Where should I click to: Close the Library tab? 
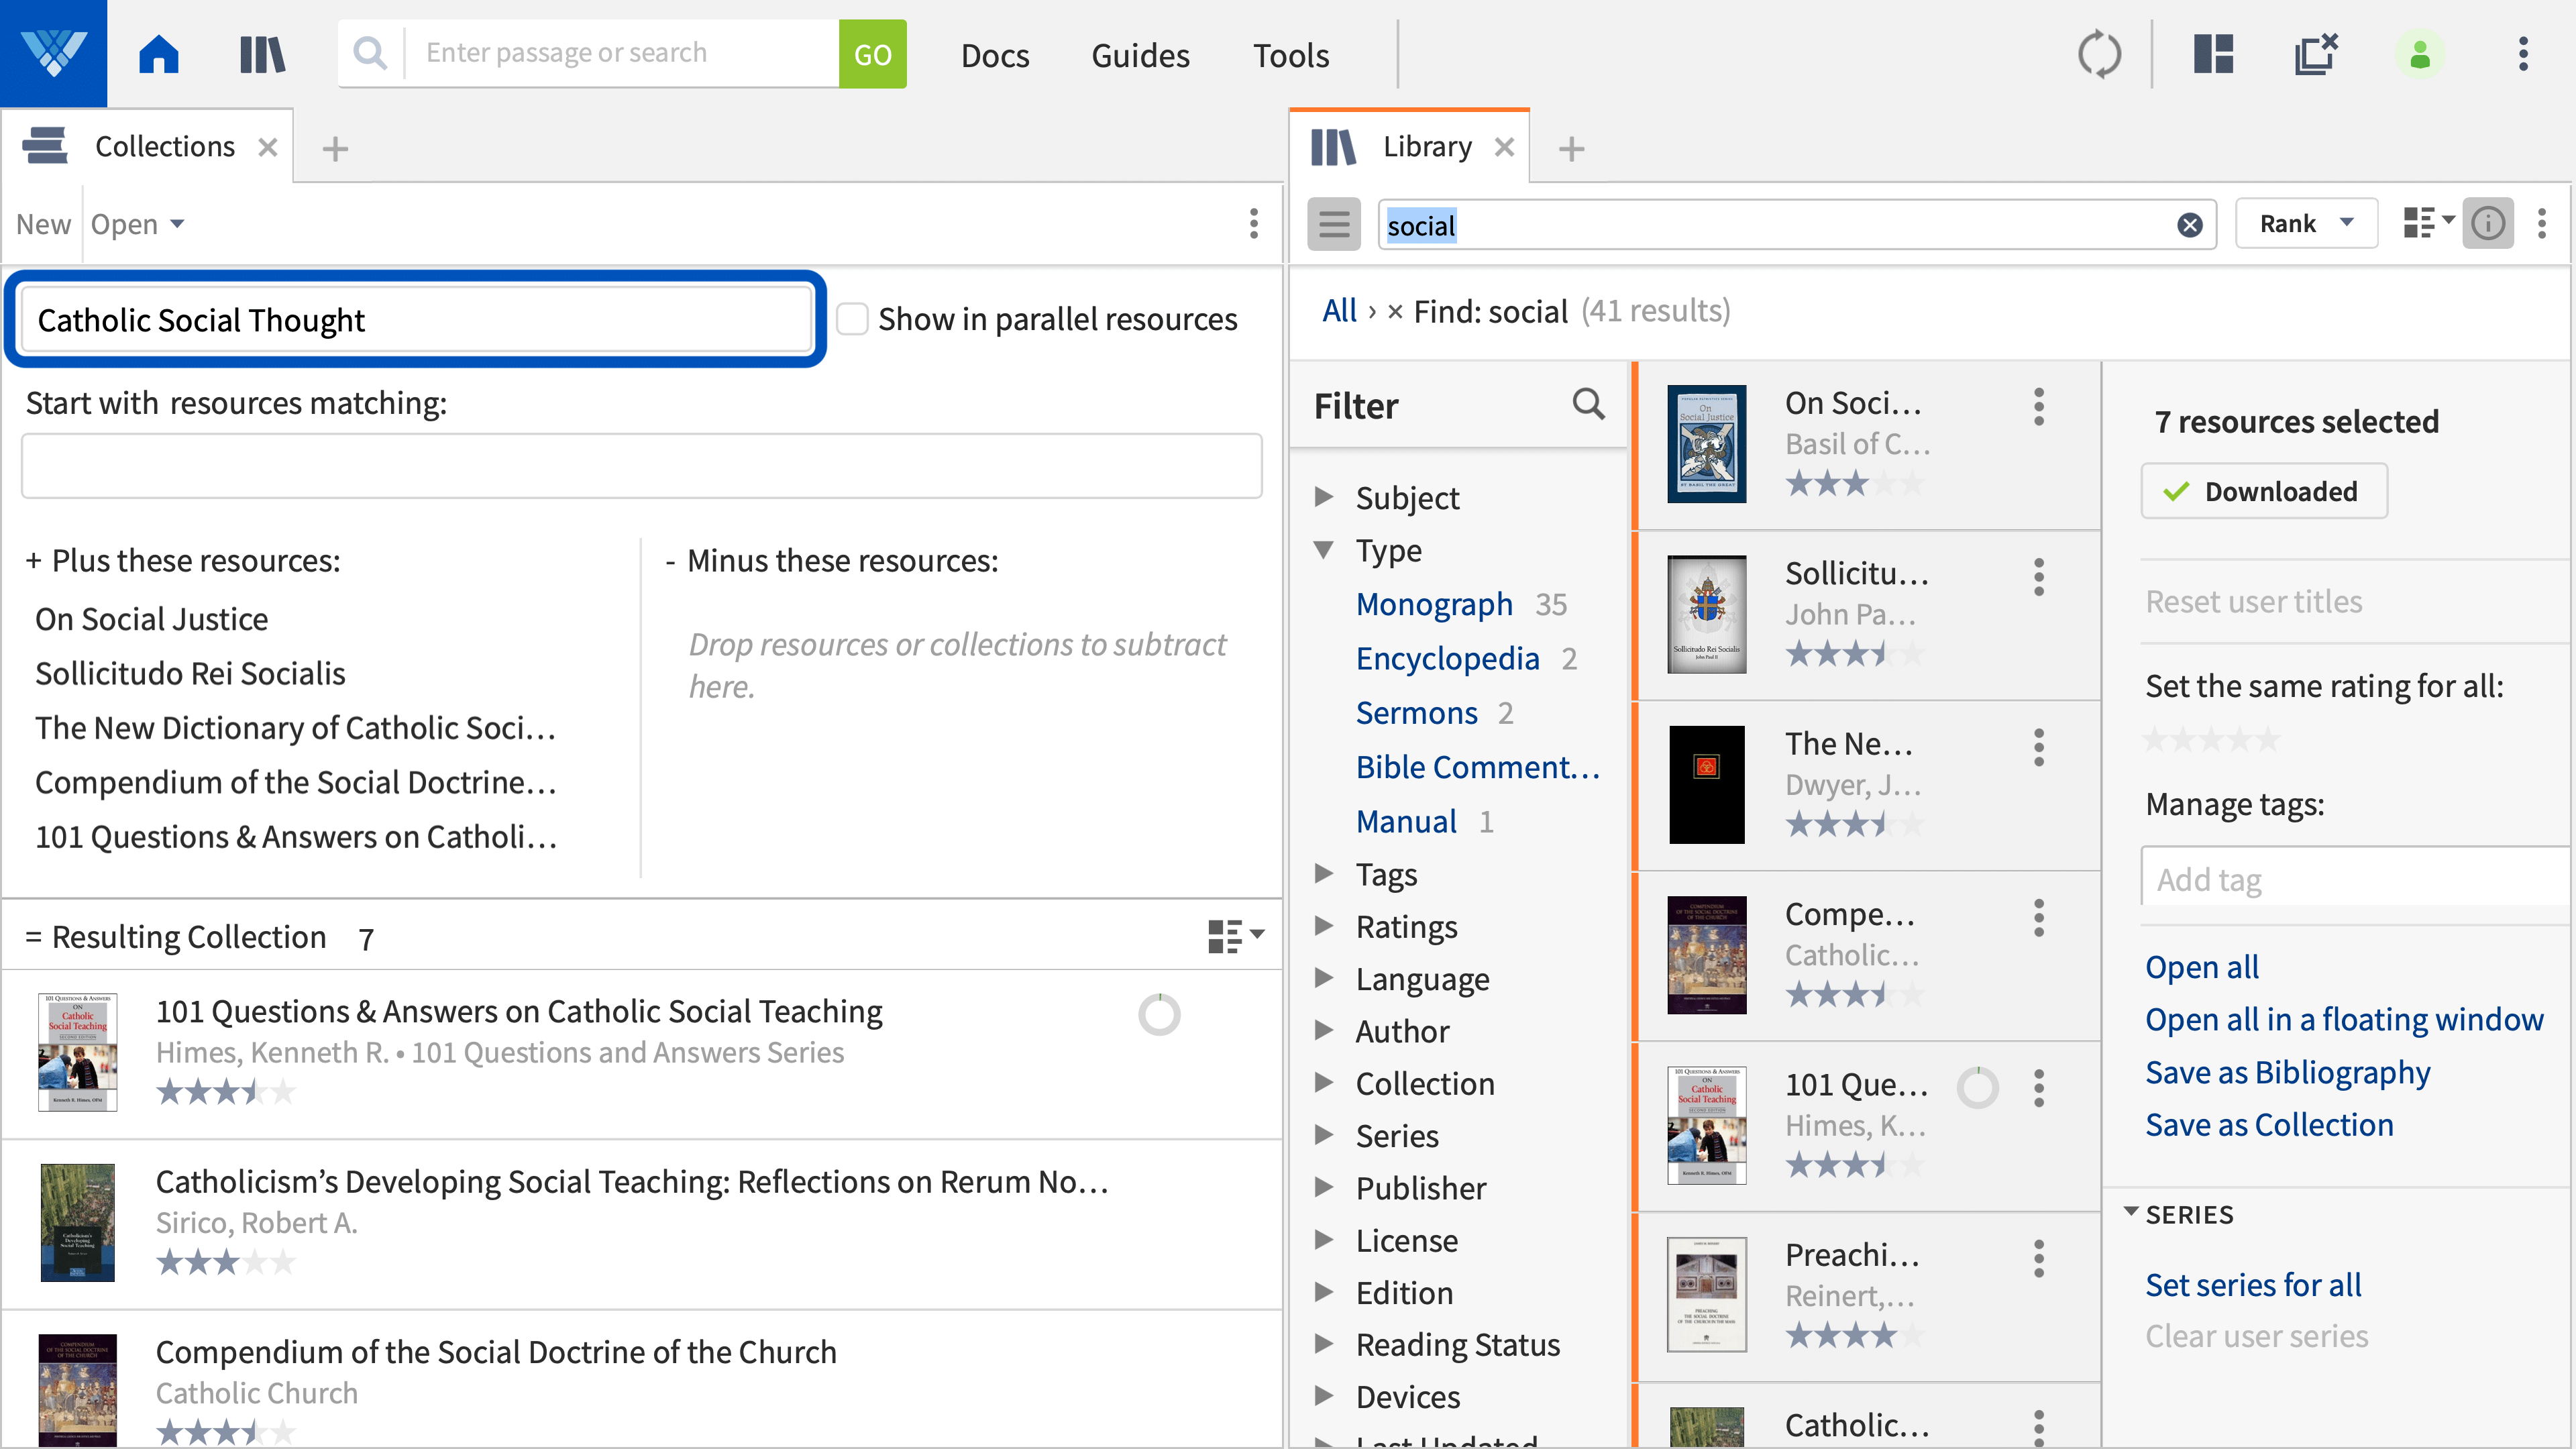tap(1504, 148)
